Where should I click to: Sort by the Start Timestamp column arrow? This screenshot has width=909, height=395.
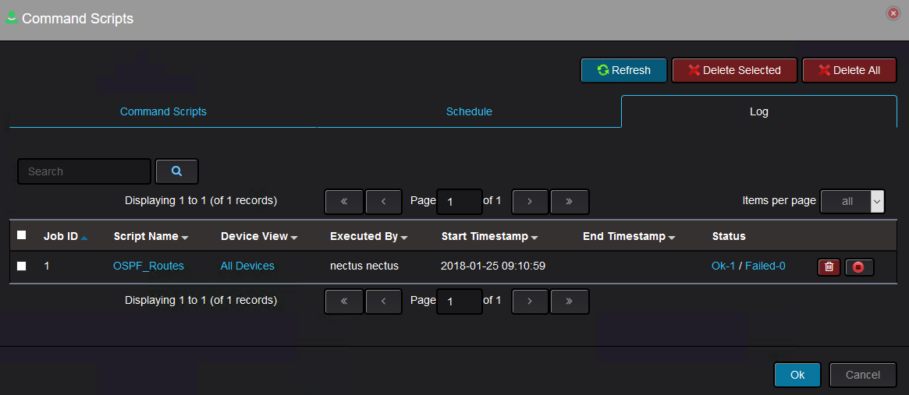click(534, 238)
